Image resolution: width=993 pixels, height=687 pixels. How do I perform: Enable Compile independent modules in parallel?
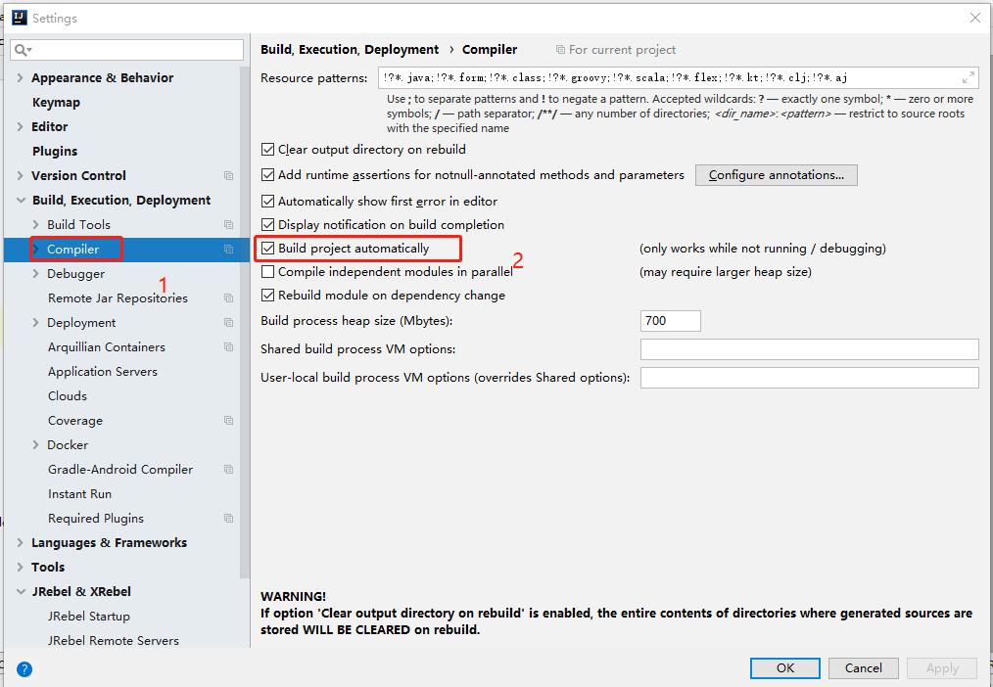[268, 272]
